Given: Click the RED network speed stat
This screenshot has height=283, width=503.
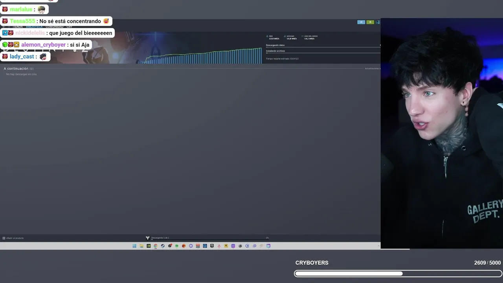Looking at the screenshot, I should (273, 37).
